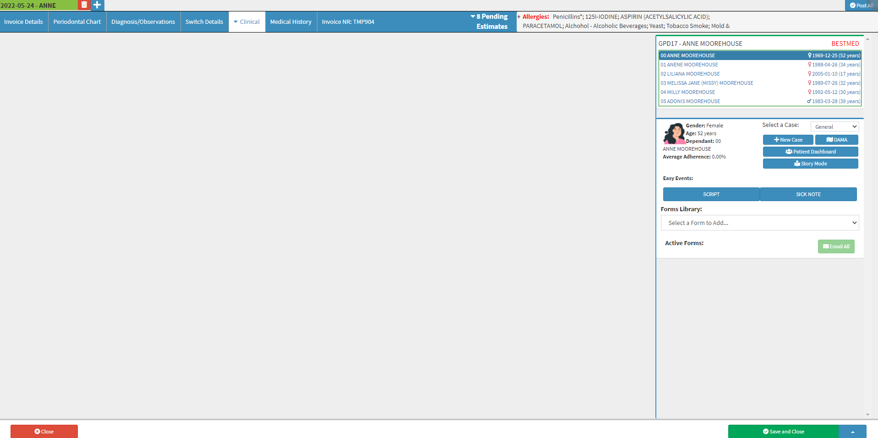The height and width of the screenshot is (438, 878).
Task: Click the Email All button
Action: [x=836, y=246]
